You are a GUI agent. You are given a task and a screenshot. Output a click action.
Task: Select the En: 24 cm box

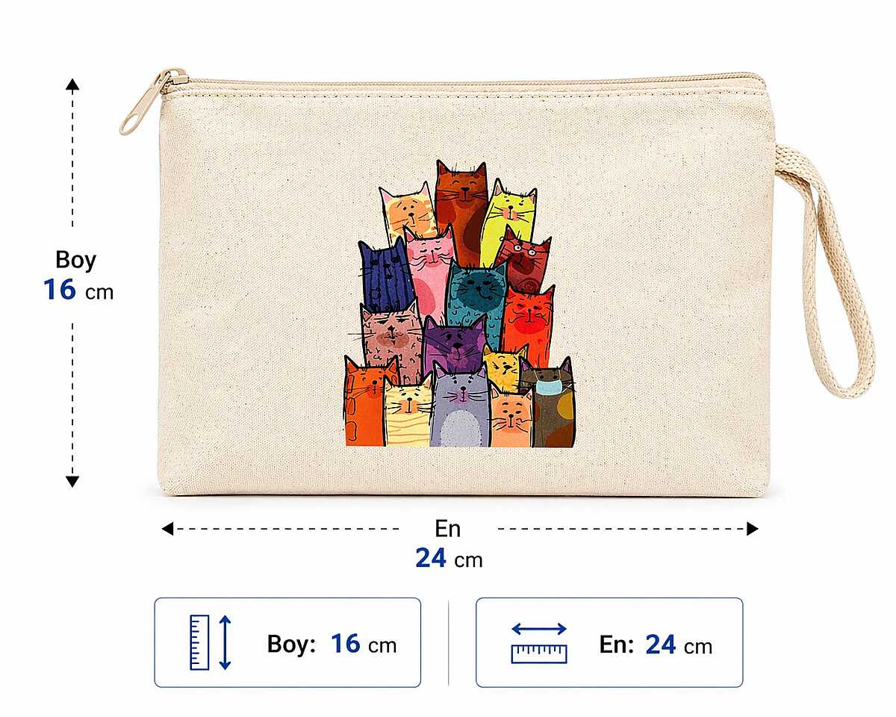[x=609, y=642]
